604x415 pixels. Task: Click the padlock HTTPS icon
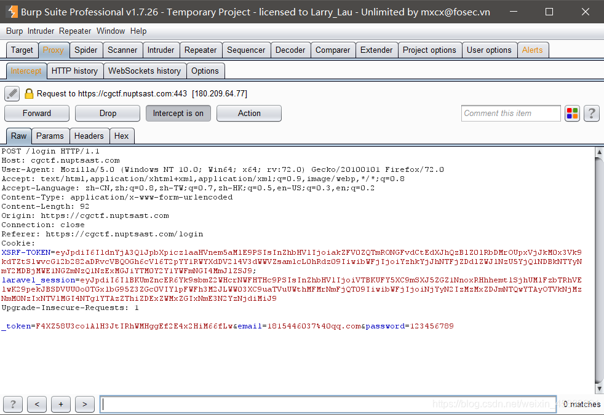[x=29, y=93]
